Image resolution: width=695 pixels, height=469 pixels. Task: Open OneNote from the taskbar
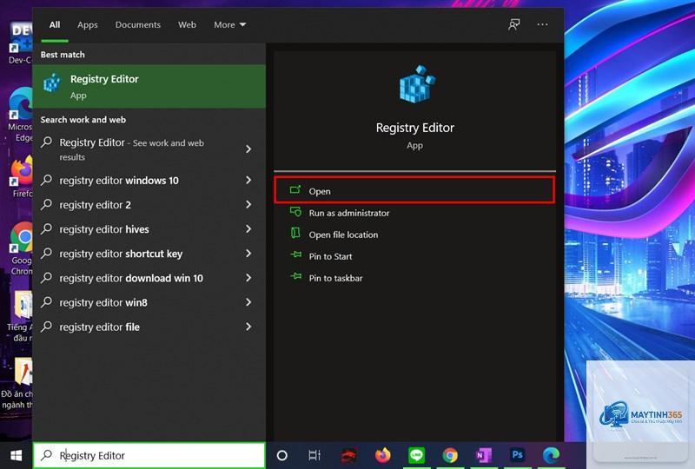pyautogui.click(x=484, y=455)
